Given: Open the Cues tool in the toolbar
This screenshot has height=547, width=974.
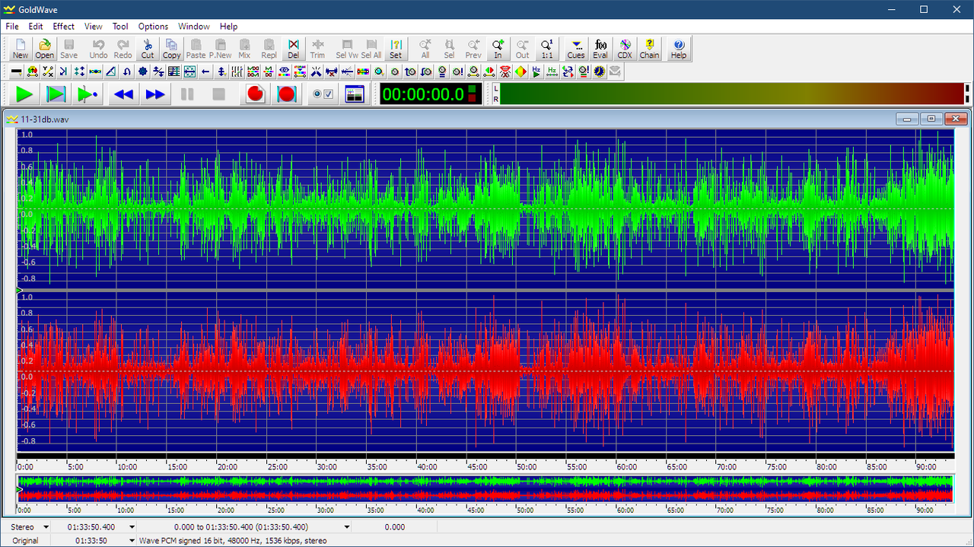Looking at the screenshot, I should point(576,49).
